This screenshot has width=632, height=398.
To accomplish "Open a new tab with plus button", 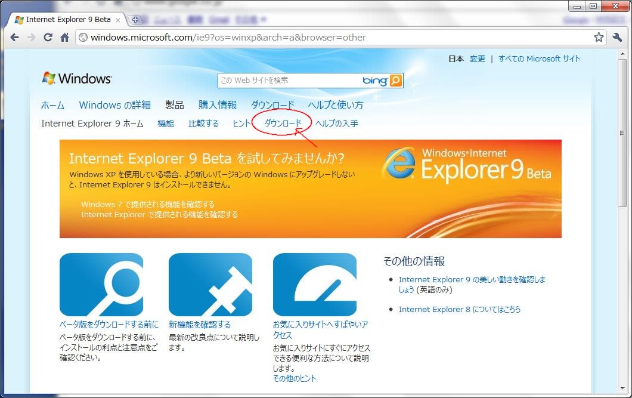I will tap(135, 20).
